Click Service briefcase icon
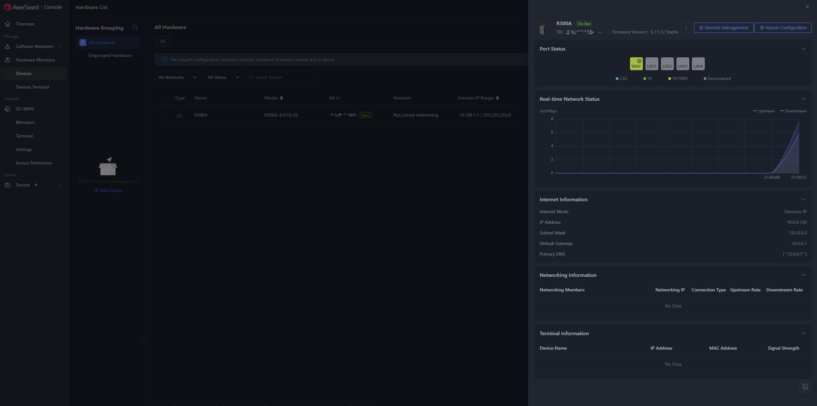 (7, 185)
